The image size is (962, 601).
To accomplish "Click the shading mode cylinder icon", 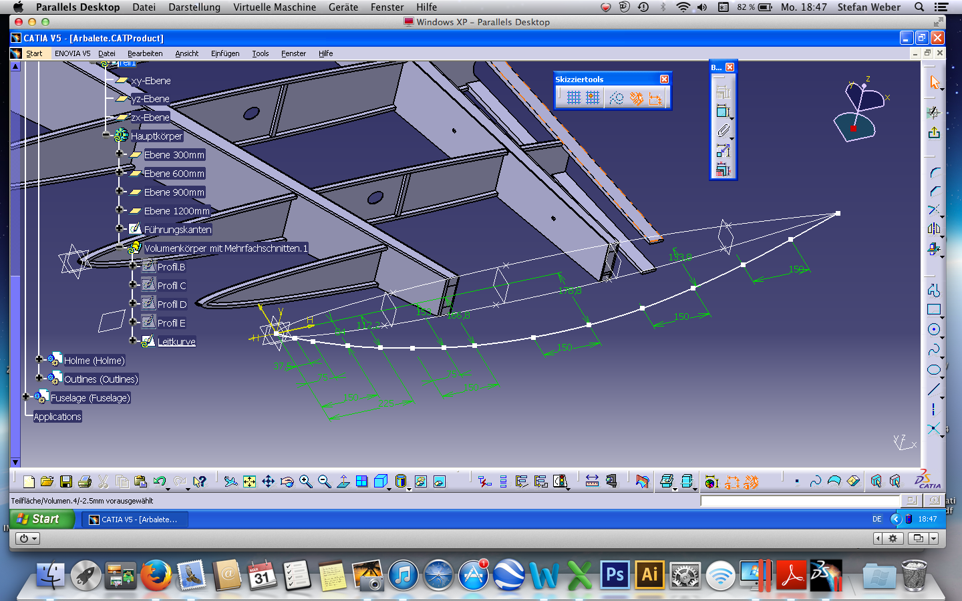I will [x=401, y=481].
